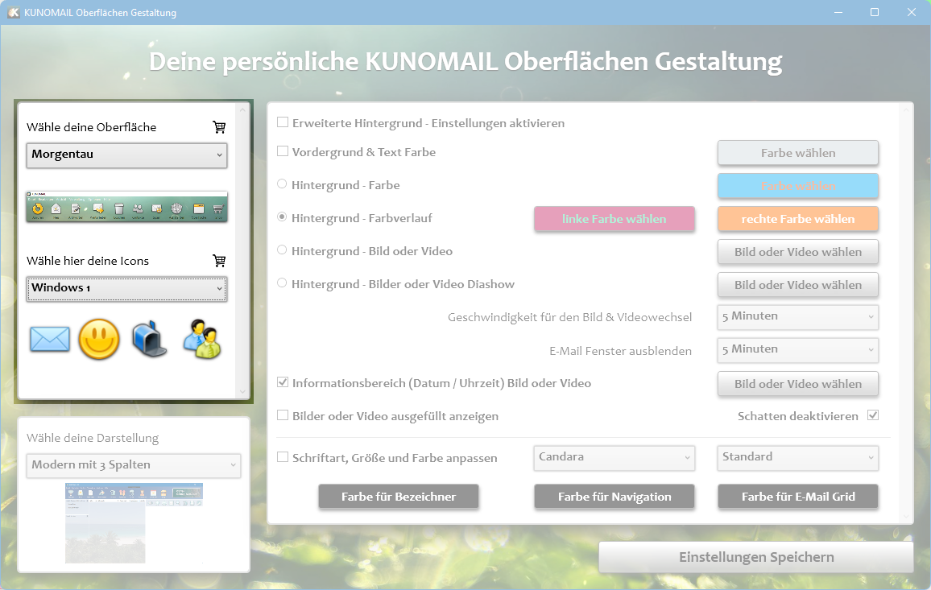Uncheck Informationsbereich (Datum / Uhrzeit) checkbox
931x590 pixels.
[x=283, y=382]
